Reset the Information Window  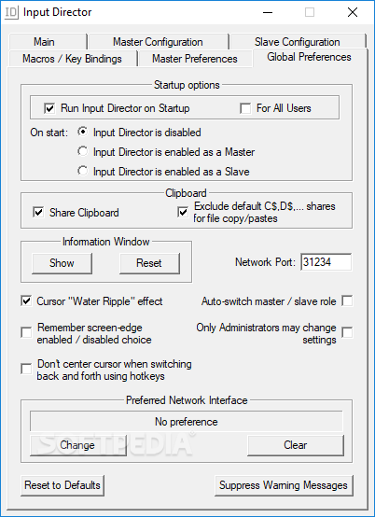[149, 263]
